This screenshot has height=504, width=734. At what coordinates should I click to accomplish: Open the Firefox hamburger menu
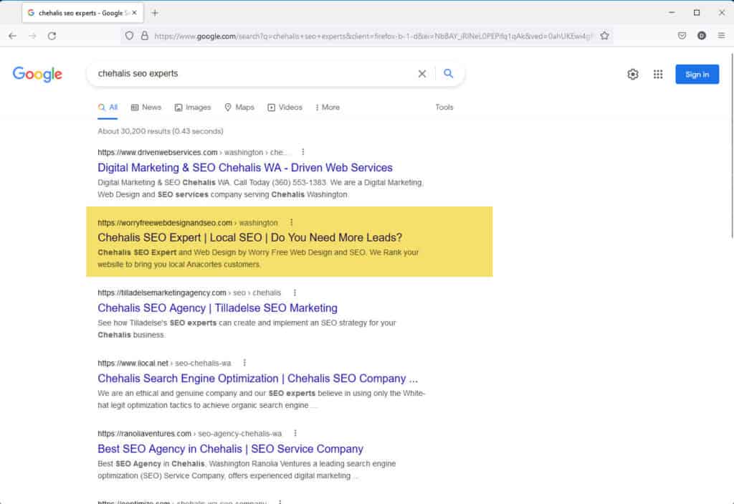click(721, 36)
